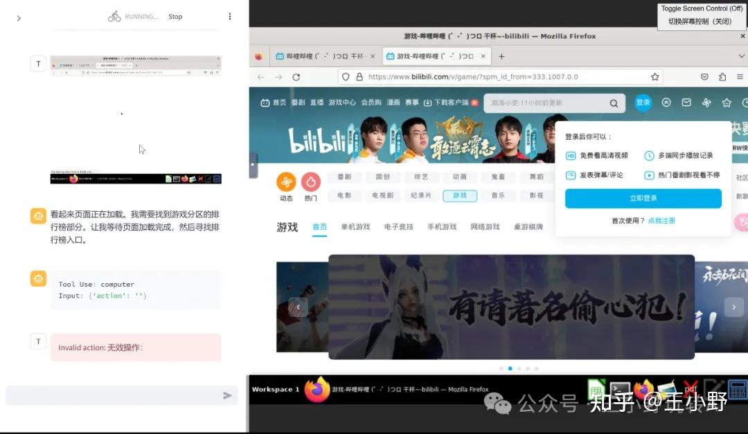Expand the chat sidebar with the chevron
The width and height of the screenshot is (748, 434).
19,18
